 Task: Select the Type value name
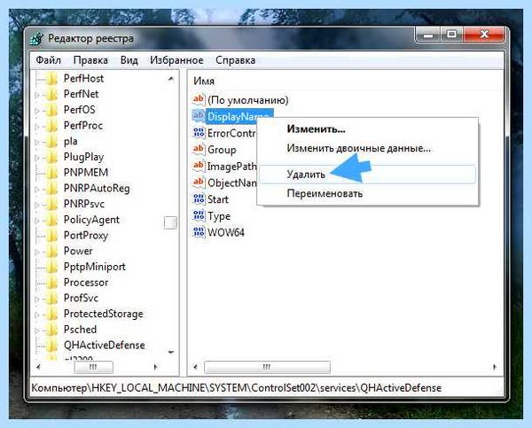coord(219,216)
